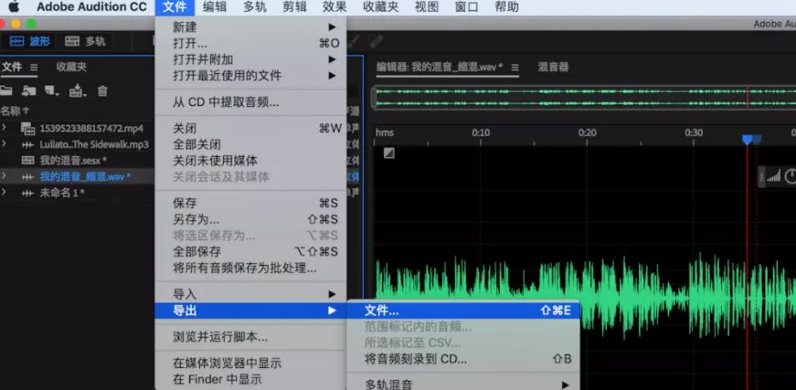The height and width of the screenshot is (390, 796).
Task: Open the 收藏夹 menu in menu bar
Action: point(381,7)
